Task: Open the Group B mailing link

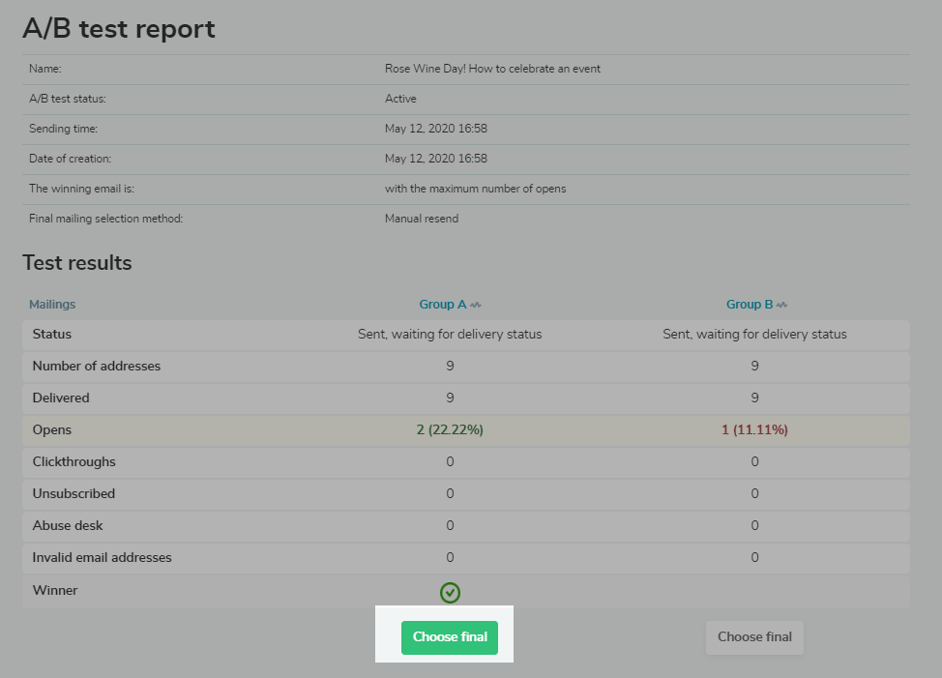Action: 749,305
